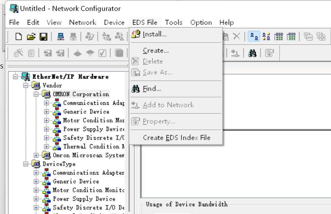This screenshot has height=214, width=331.
Task: Click the grayed Disconnect network icon
Action: point(73,36)
